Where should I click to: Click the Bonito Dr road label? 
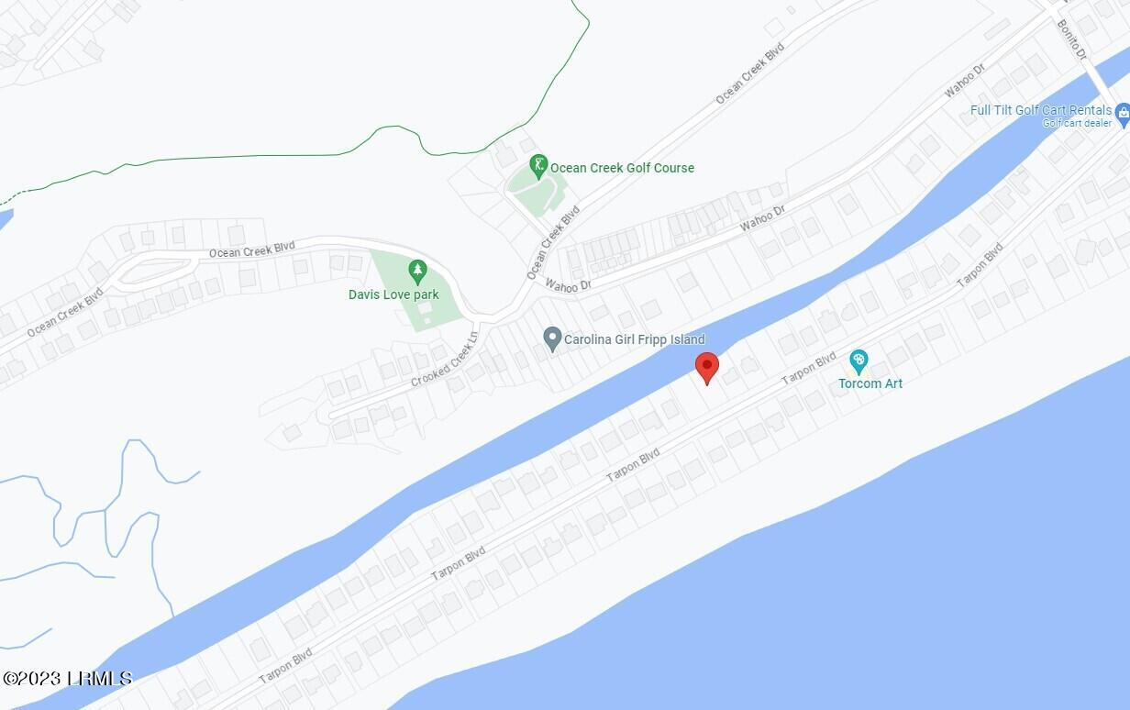[x=1073, y=40]
